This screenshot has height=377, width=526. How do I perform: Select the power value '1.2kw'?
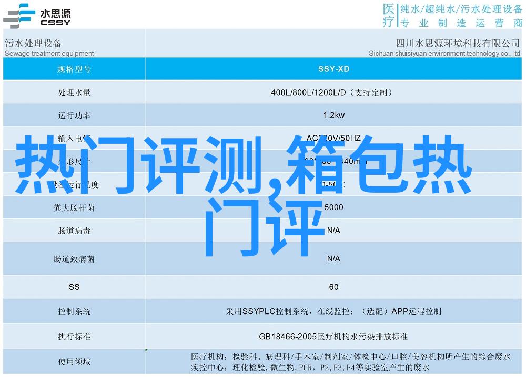[334, 115]
